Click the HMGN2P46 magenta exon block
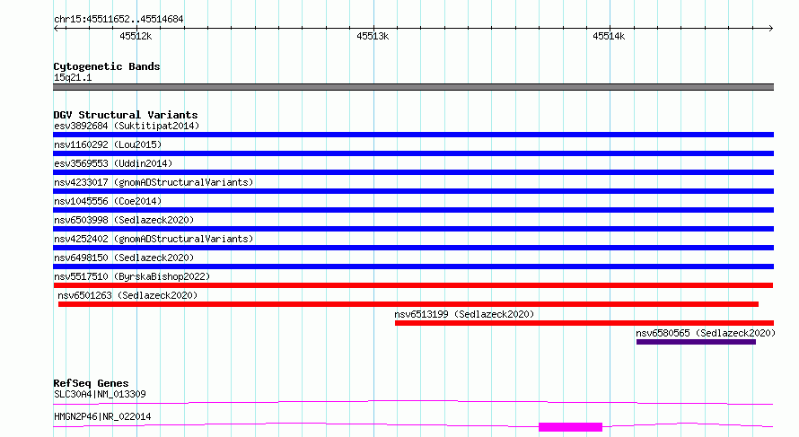The width and height of the screenshot is (799, 437). 571,427
